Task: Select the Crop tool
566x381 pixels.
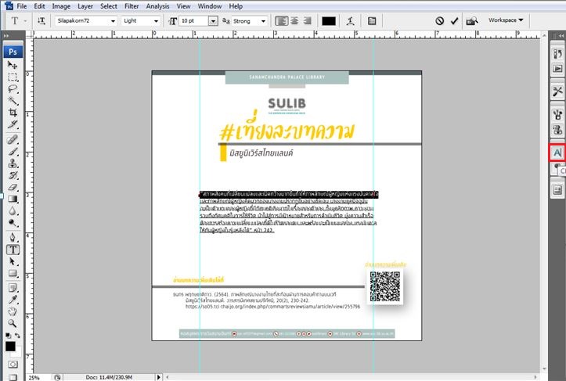Action: [13, 113]
